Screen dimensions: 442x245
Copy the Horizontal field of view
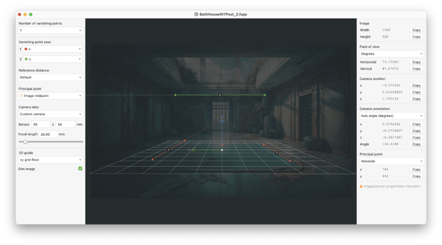coord(417,62)
